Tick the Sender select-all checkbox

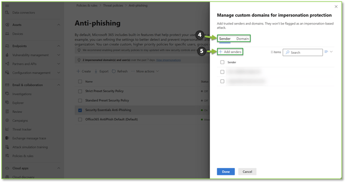tap(222, 62)
